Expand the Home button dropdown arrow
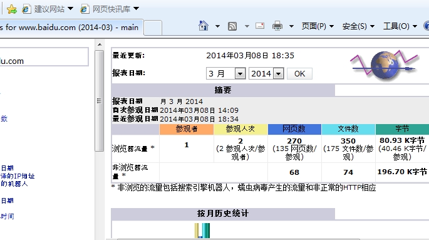 [x=217, y=26]
